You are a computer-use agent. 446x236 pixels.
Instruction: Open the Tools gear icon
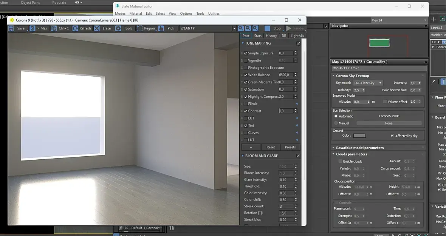tap(118, 28)
